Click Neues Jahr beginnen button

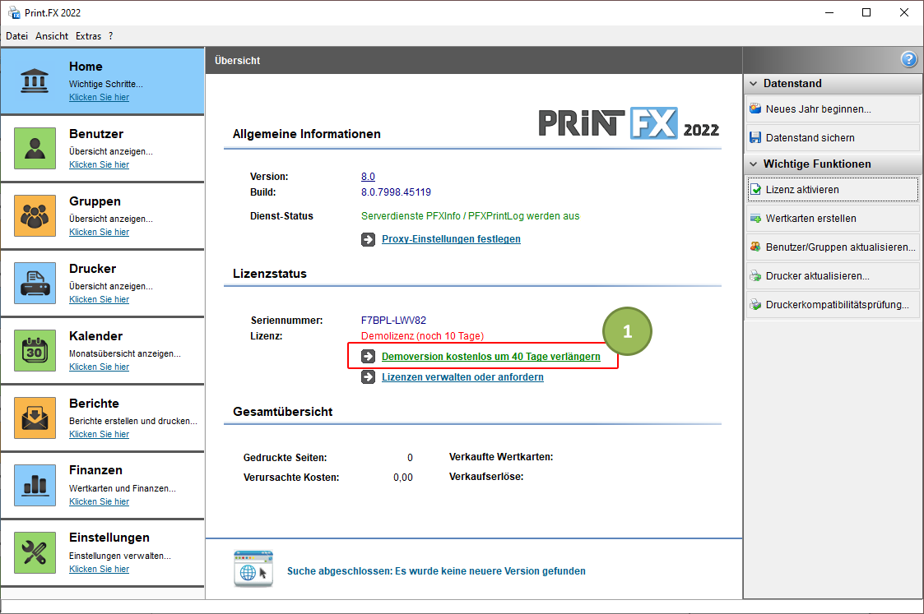click(x=833, y=108)
